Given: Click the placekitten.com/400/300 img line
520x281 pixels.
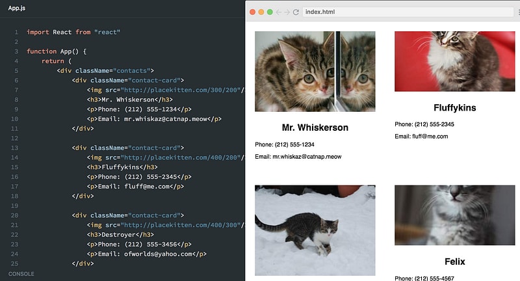Looking at the screenshot, I should [x=166, y=224].
